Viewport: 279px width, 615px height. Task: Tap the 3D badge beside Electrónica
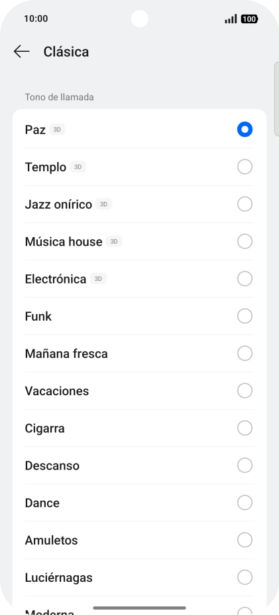point(98,279)
